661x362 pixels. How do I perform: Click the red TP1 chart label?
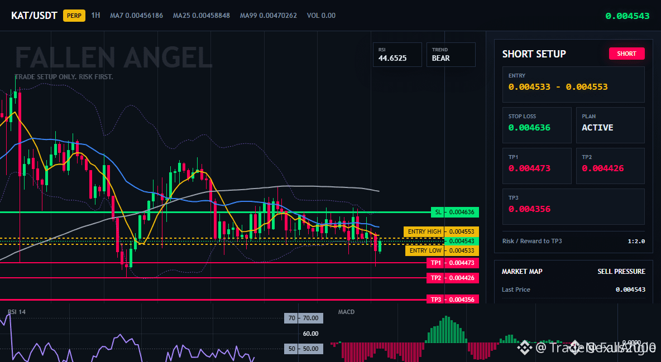pyautogui.click(x=453, y=263)
